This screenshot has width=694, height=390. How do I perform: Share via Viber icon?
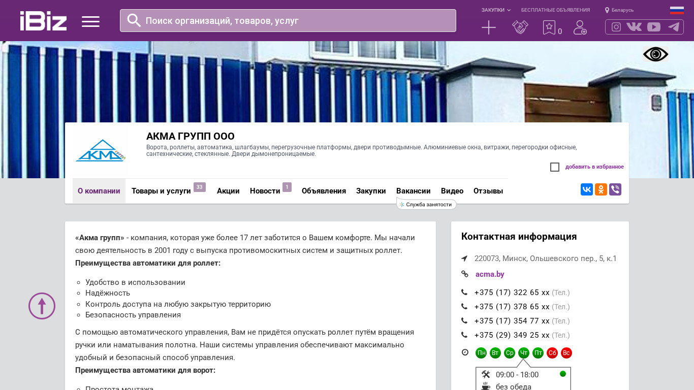pyautogui.click(x=615, y=189)
